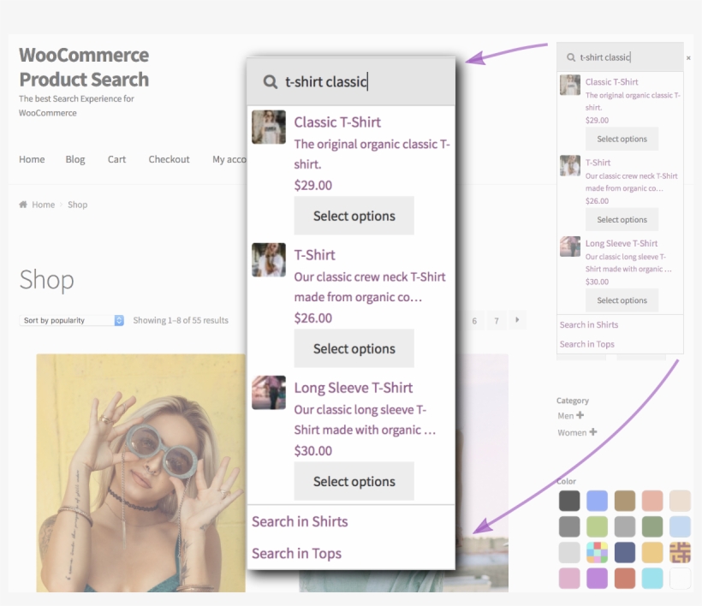Image resolution: width=702 pixels, height=606 pixels.
Task: Open the woman with sunglasses product image
Action: [x=141, y=472]
